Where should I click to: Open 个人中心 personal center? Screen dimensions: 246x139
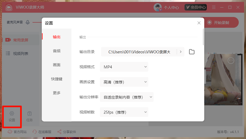(171, 7)
